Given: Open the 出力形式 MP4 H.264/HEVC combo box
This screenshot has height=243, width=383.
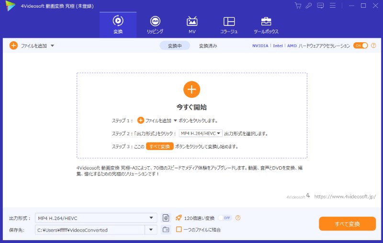Looking at the screenshot, I should point(96,218).
